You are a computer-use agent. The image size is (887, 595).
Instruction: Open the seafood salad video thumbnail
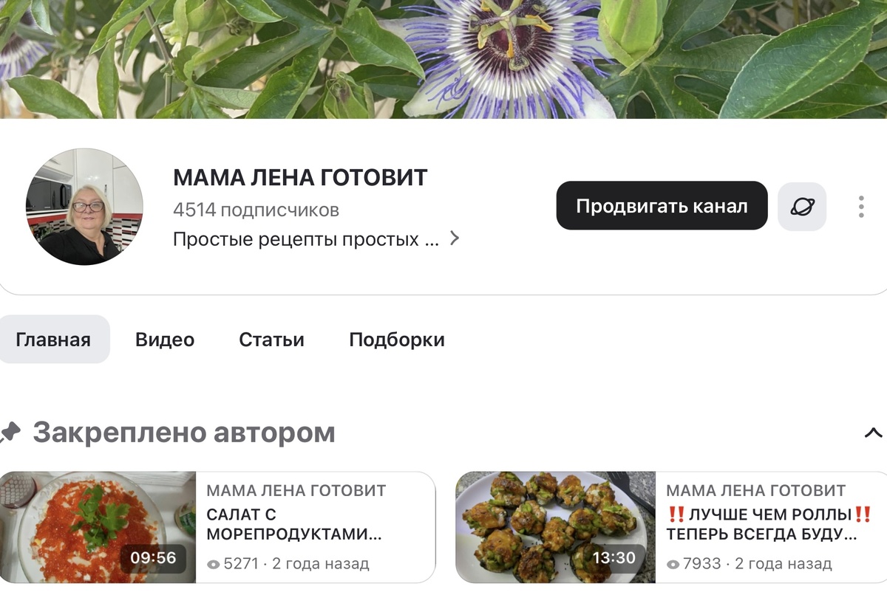(98, 527)
